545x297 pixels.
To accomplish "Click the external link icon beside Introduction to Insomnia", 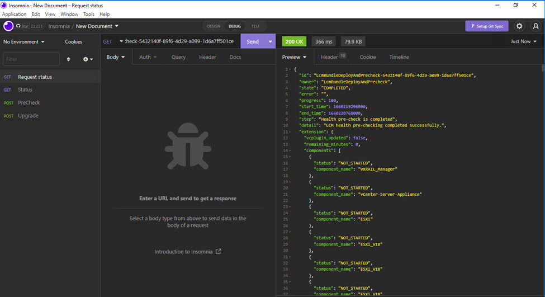I will coord(219,252).
